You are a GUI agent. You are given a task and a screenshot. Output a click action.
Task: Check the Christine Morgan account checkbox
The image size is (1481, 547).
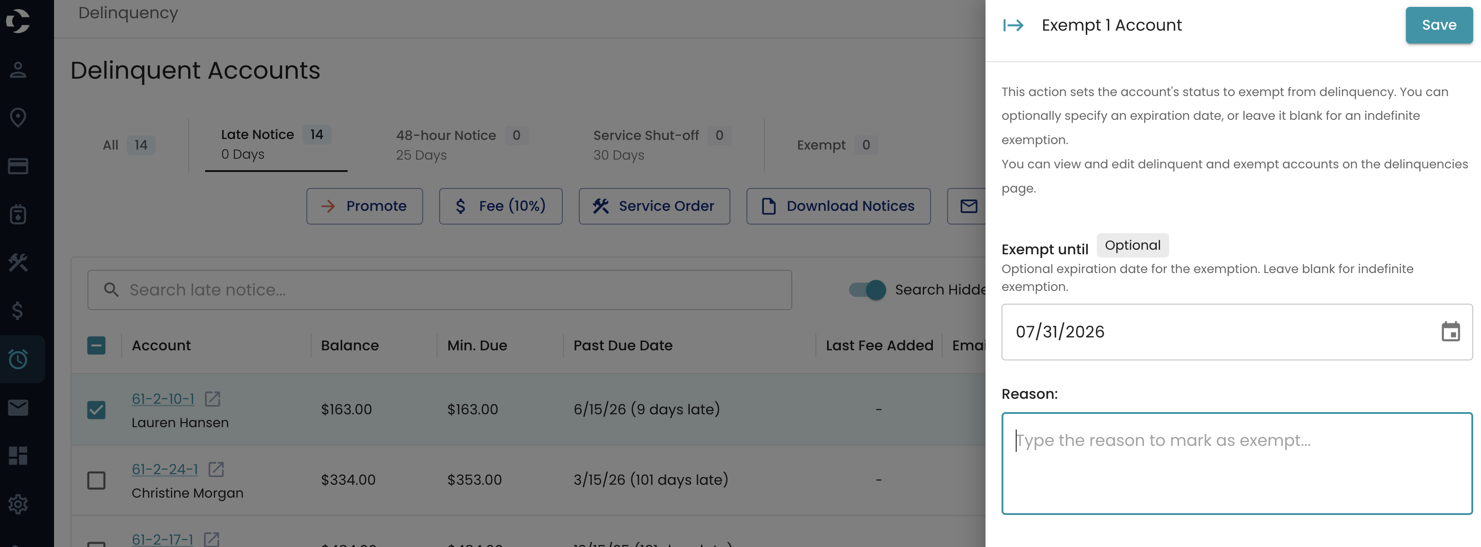click(96, 480)
